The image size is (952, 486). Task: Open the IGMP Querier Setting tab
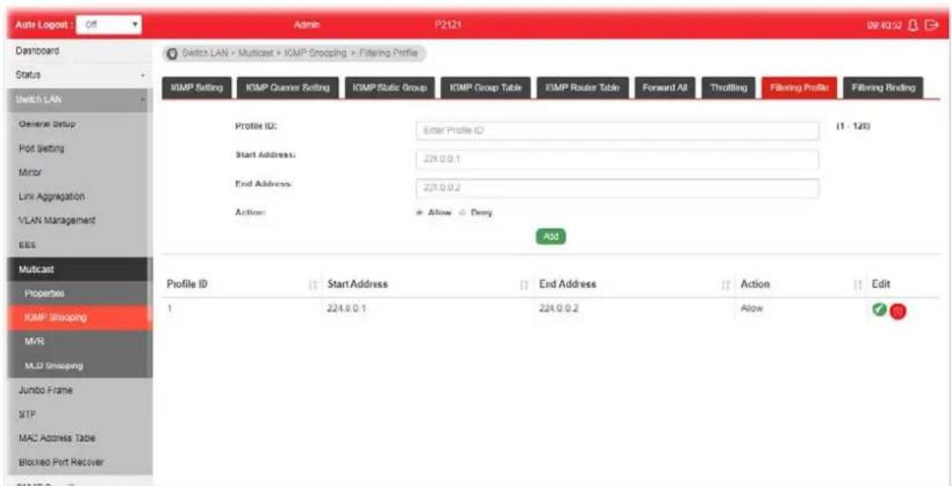[x=287, y=88]
